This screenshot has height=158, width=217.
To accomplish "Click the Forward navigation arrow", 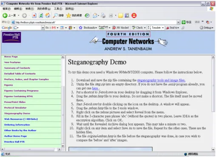I will (24, 15).
